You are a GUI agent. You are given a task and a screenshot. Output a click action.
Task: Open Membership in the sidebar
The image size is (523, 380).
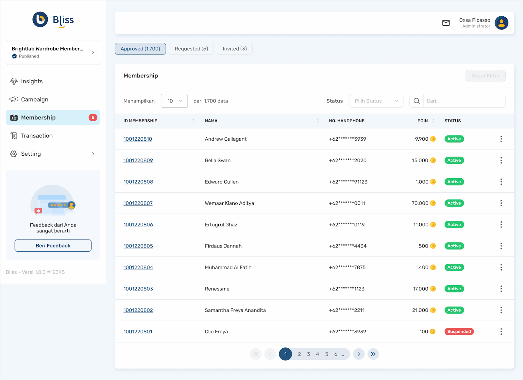click(53, 118)
